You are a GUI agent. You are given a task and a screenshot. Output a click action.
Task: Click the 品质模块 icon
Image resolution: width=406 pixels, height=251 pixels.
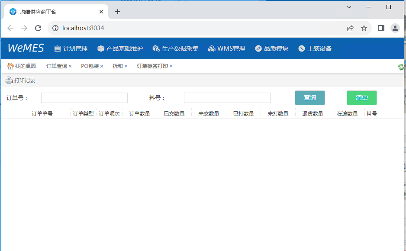258,48
